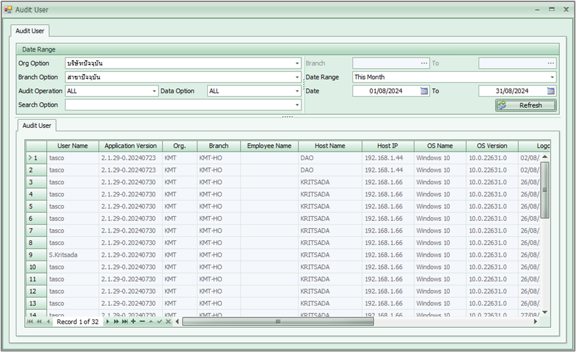Click the horizontal scrollbar thumb
The image size is (576, 352).
coord(278,321)
